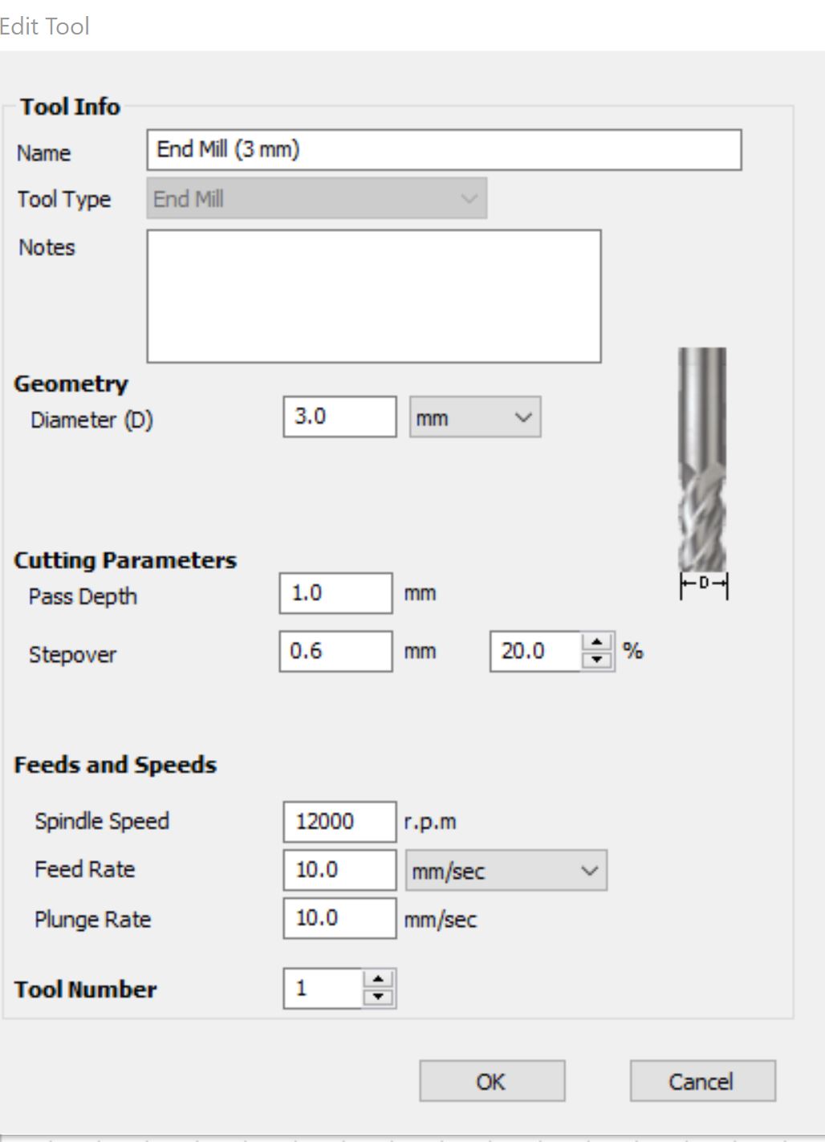Screen dimensions: 825x1142
Task: Click the tool Name text field
Action: tap(443, 150)
